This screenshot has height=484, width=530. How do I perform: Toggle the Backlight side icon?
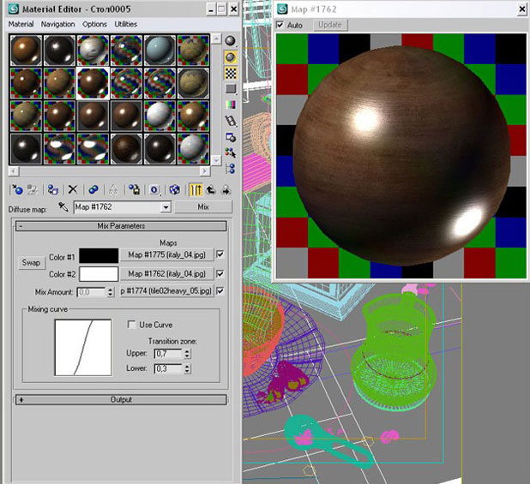(x=231, y=57)
